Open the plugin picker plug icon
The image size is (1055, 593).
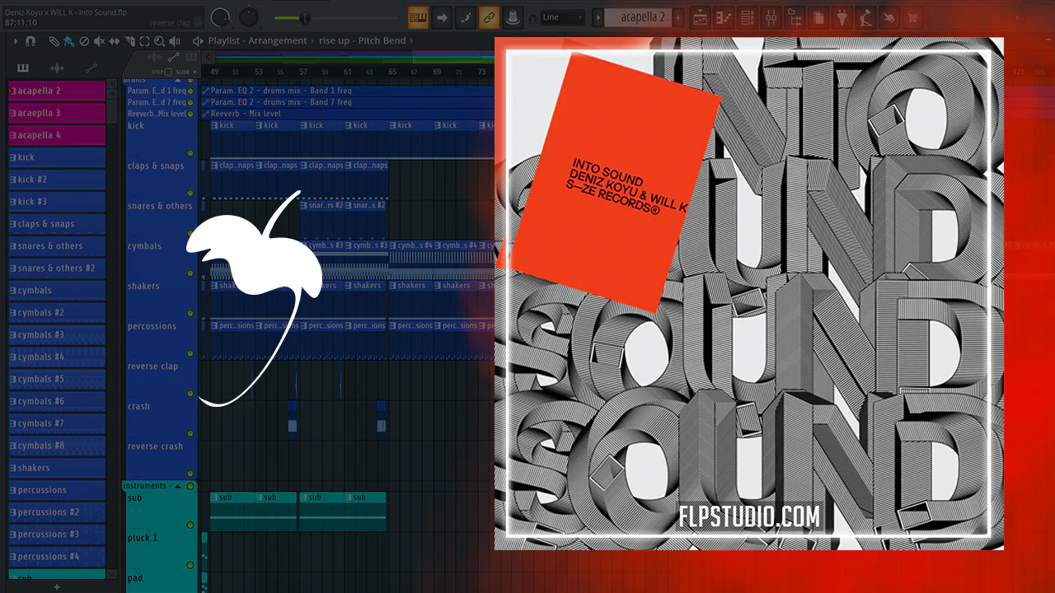tap(842, 17)
